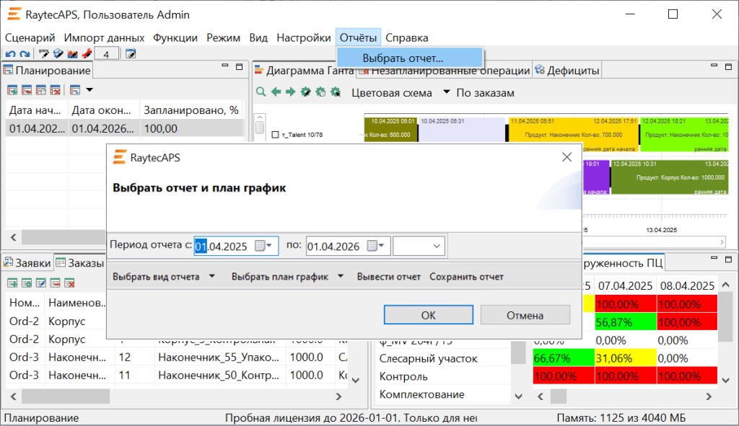Minimize the Планирование panel
Screen dimensions: 739x426
225,66
